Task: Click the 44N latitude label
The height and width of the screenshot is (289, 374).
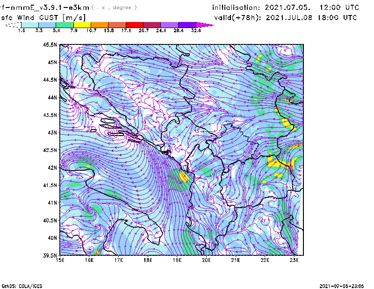Action: [x=52, y=97]
